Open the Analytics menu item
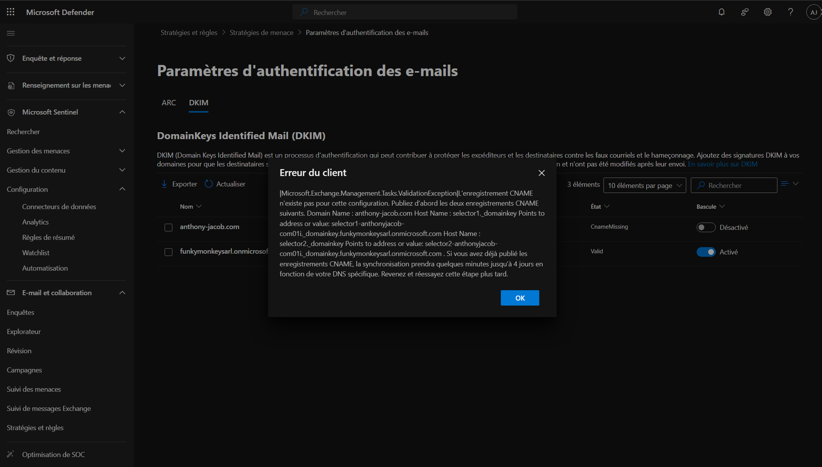 [35, 222]
